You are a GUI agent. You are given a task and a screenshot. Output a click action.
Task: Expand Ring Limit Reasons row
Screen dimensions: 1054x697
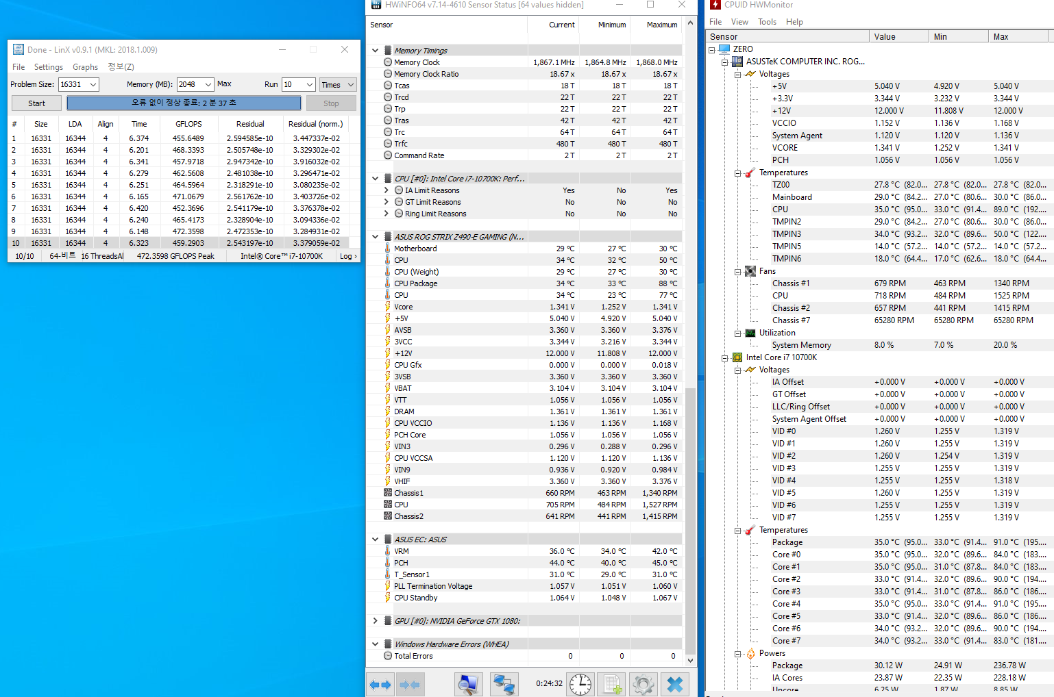[x=387, y=214]
